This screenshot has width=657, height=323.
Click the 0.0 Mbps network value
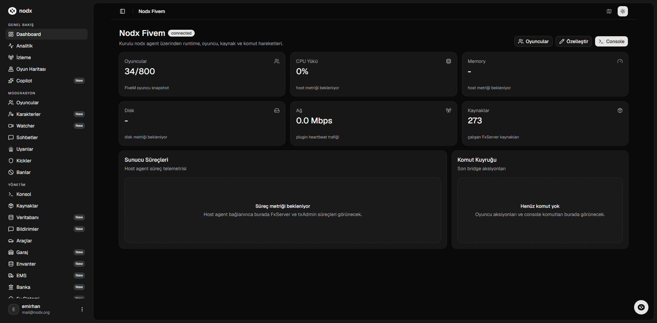[x=314, y=121]
